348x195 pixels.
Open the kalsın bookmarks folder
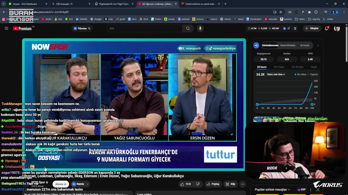point(300,19)
